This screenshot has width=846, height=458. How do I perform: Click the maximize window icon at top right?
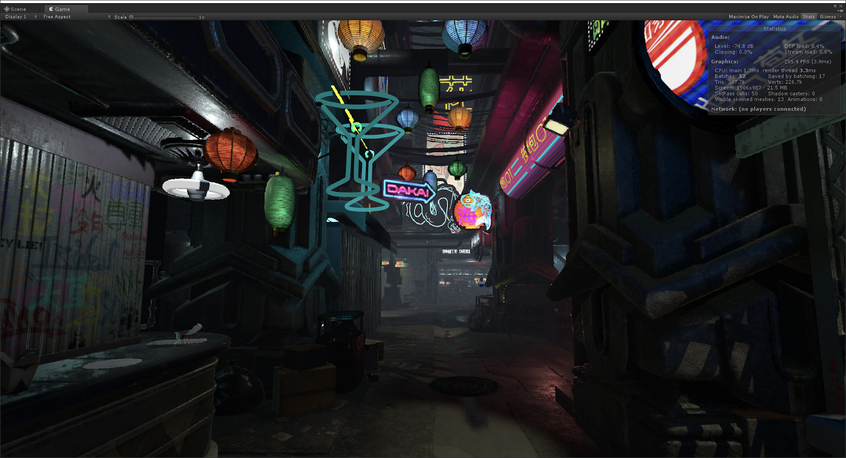(x=835, y=6)
